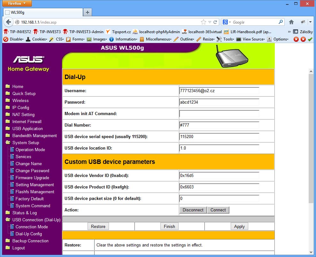Open Tipsport.cz bookmark
Screen dimensions: 316x257
click(119, 32)
